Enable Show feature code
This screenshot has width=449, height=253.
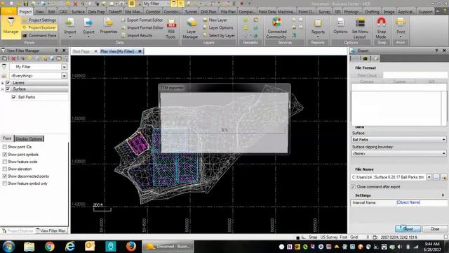pos(5,162)
